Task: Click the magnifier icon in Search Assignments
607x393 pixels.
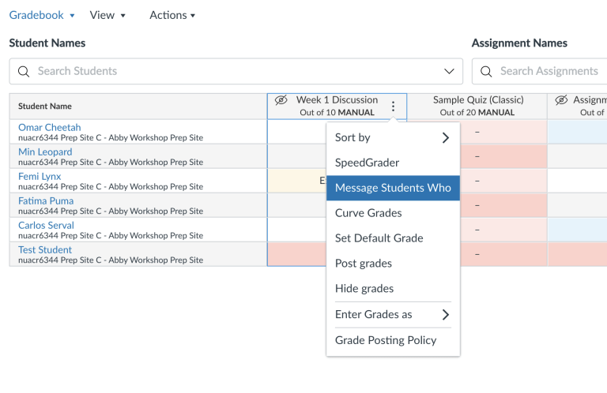Action: click(486, 72)
